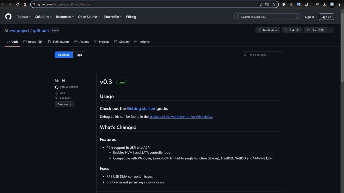Open the Code tab
Viewport: 344px width, 193px height.
click(x=12, y=42)
